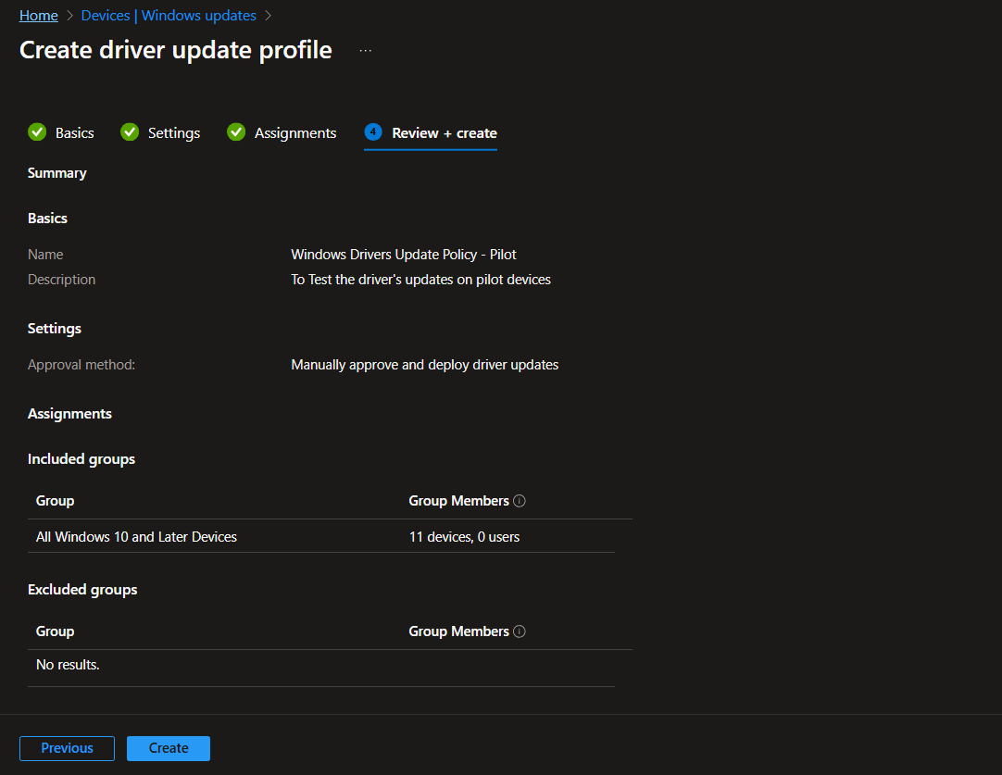Click the green checkmark on the Settings step

[x=129, y=132]
